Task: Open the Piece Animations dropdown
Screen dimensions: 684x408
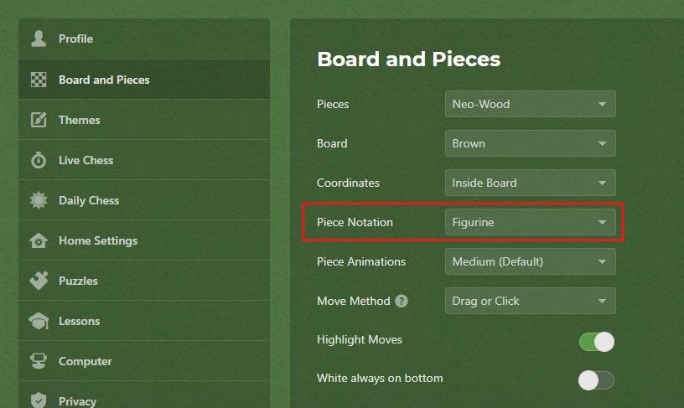Action: (530, 261)
